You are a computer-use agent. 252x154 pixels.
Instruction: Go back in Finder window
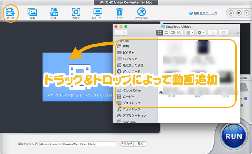(x=118, y=33)
